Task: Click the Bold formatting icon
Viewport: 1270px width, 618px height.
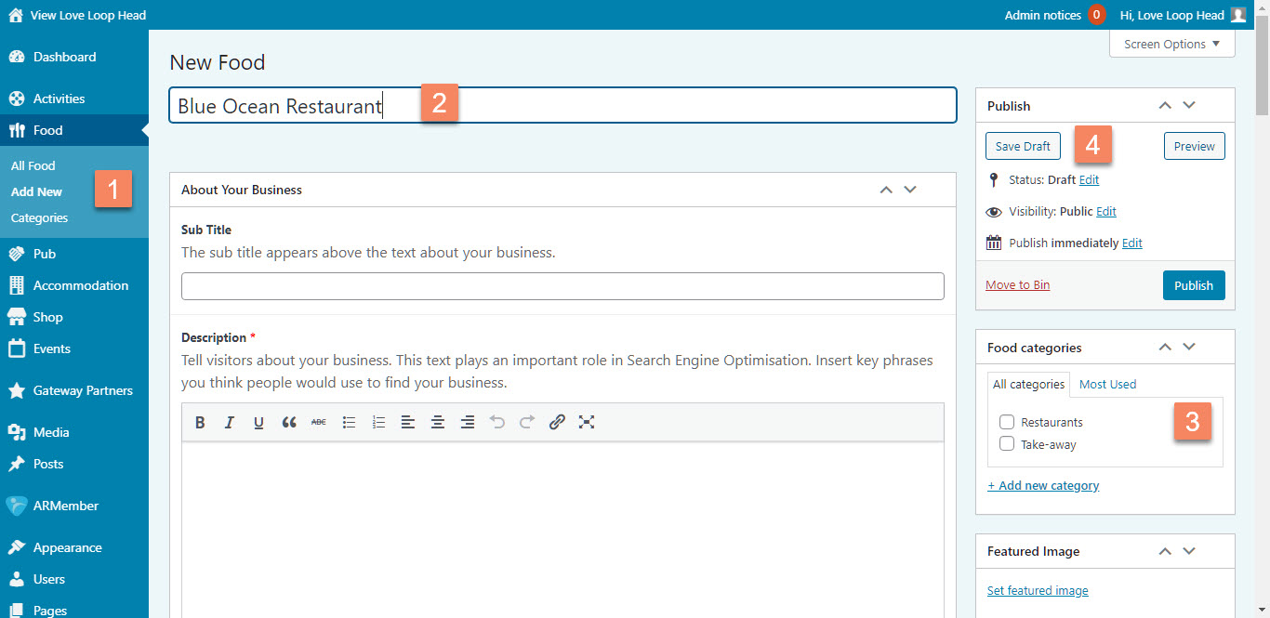Action: click(200, 422)
